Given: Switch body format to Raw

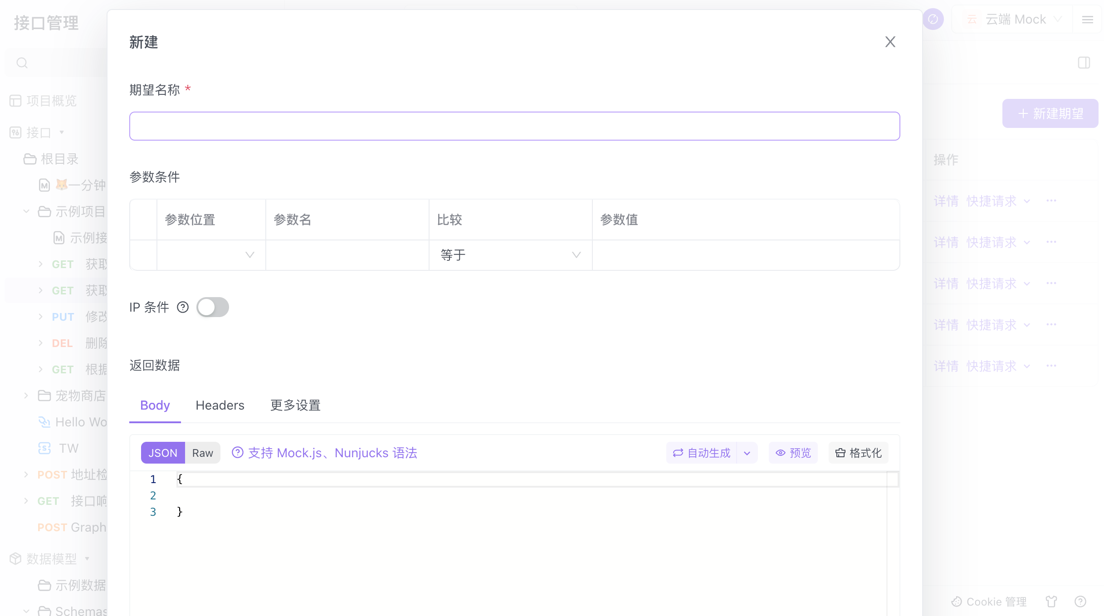Looking at the screenshot, I should [202, 453].
